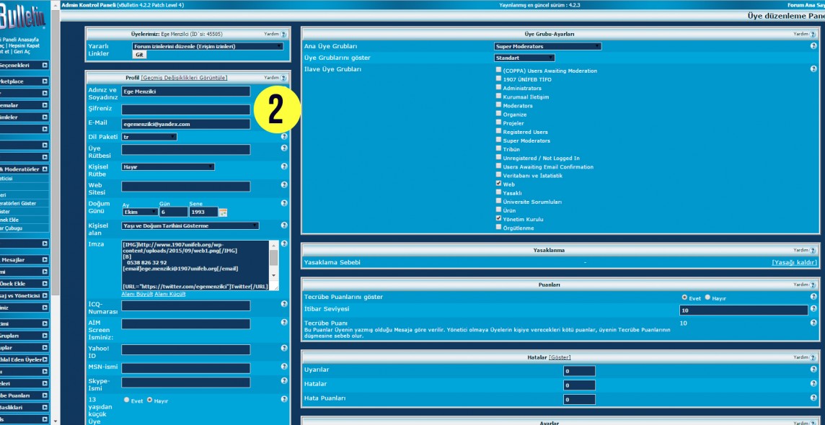This screenshot has width=825, height=425.
Task: Click the Git button under Yararlı Linkler
Action: point(139,55)
